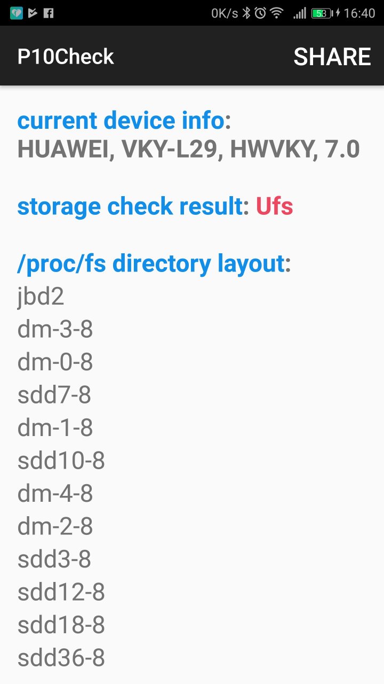Screen dimensions: 384x684
Task: Tap the green heart notification icon
Action: [x=16, y=13]
